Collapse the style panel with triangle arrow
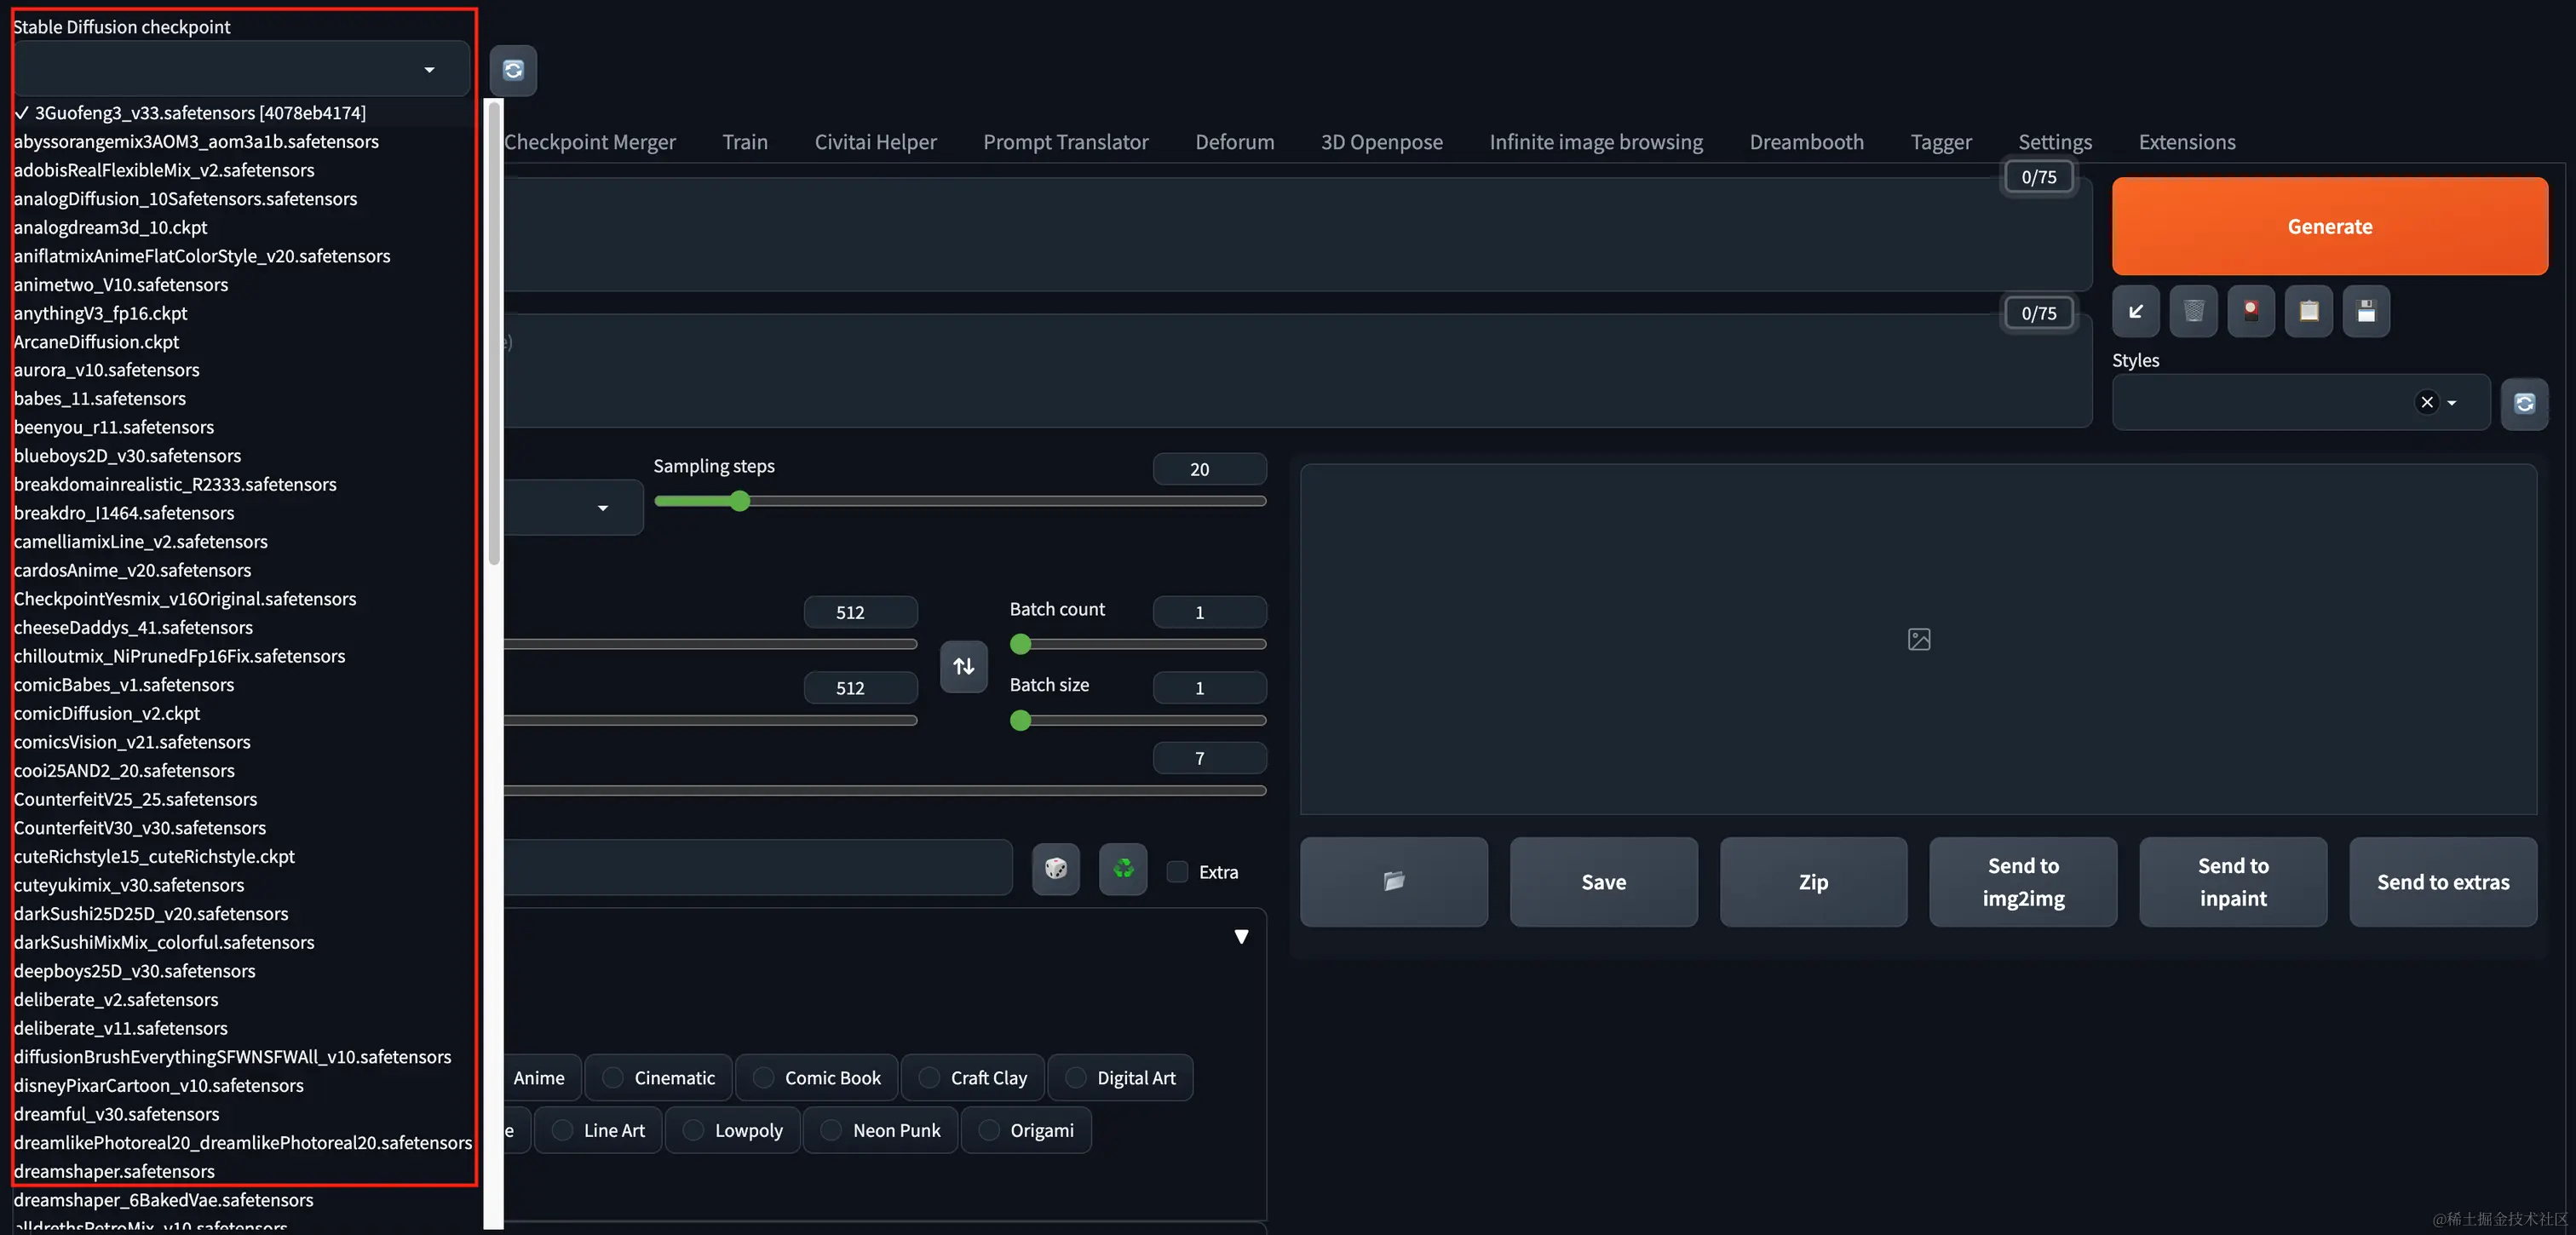The height and width of the screenshot is (1235, 2576). tap(1241, 936)
